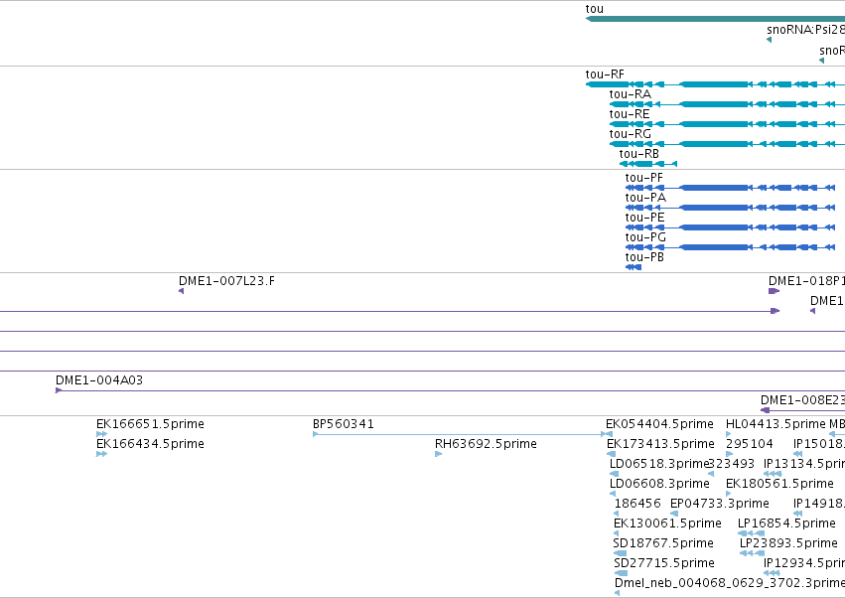Select the SD18767.5prime label
The image size is (845, 598).
663,543
